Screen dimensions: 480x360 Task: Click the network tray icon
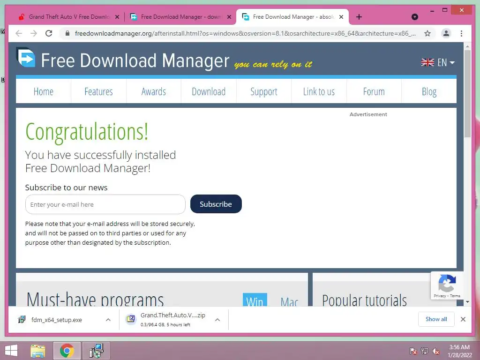point(425,351)
